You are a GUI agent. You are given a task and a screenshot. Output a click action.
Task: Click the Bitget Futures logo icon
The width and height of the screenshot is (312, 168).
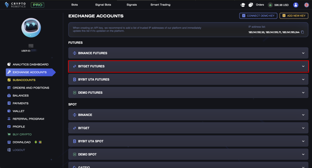[x=75, y=66]
